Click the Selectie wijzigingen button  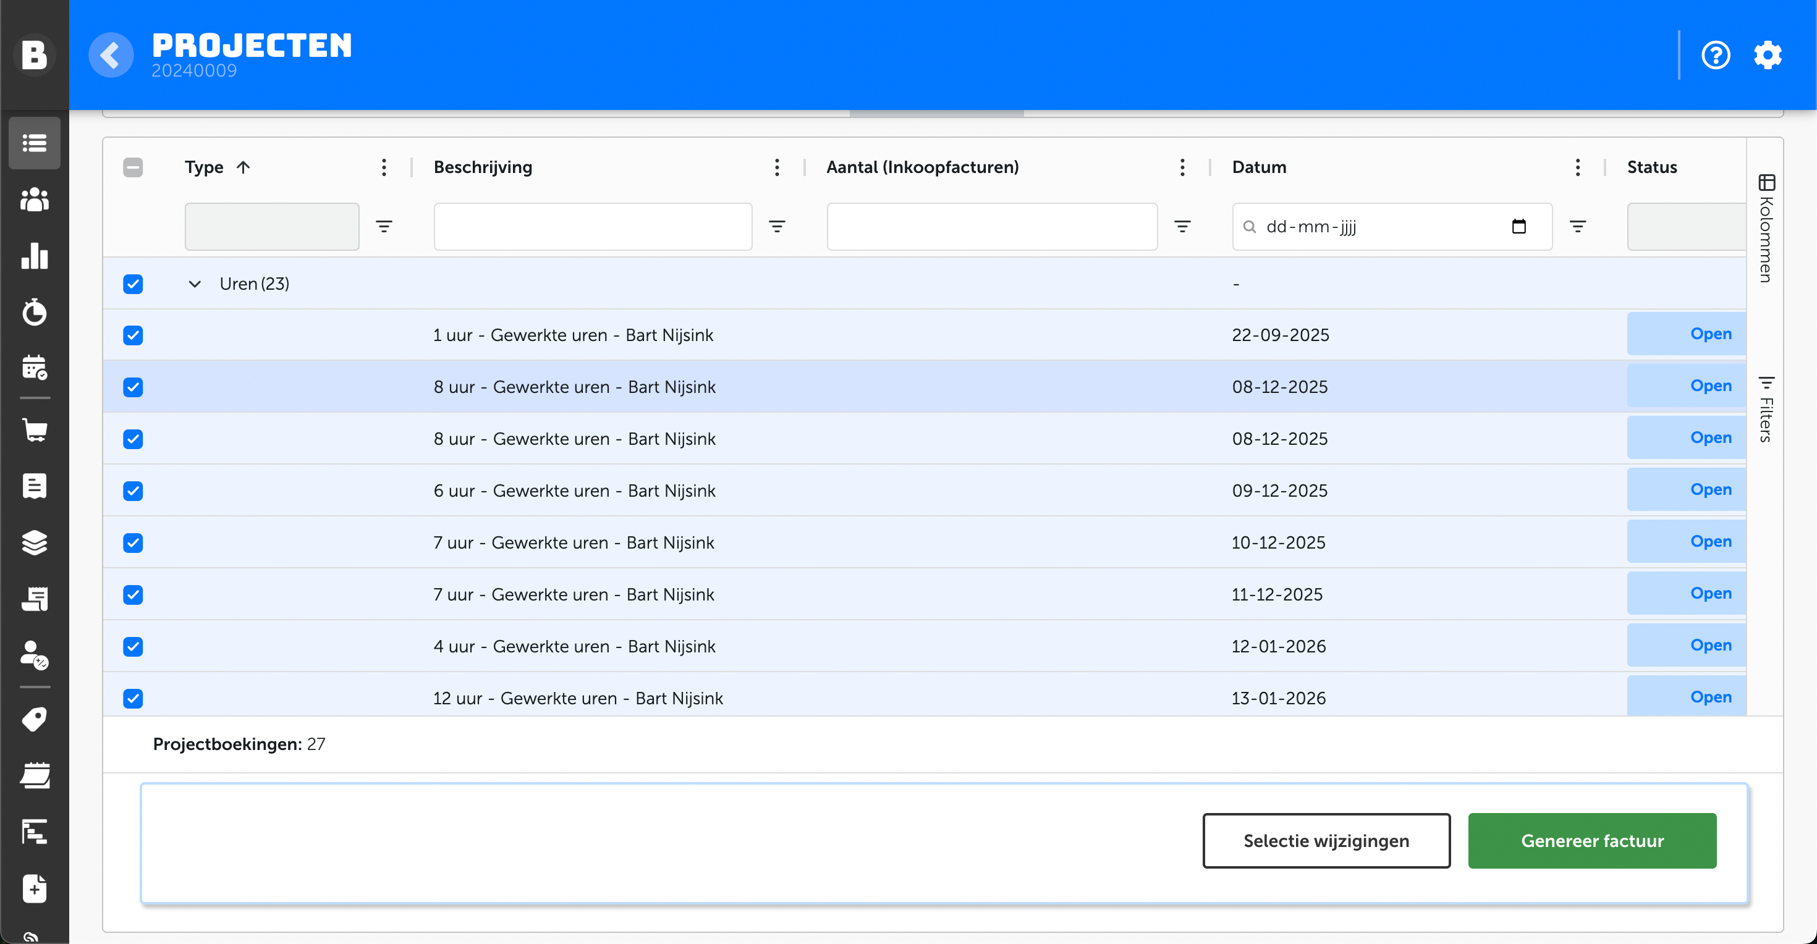pyautogui.click(x=1326, y=840)
